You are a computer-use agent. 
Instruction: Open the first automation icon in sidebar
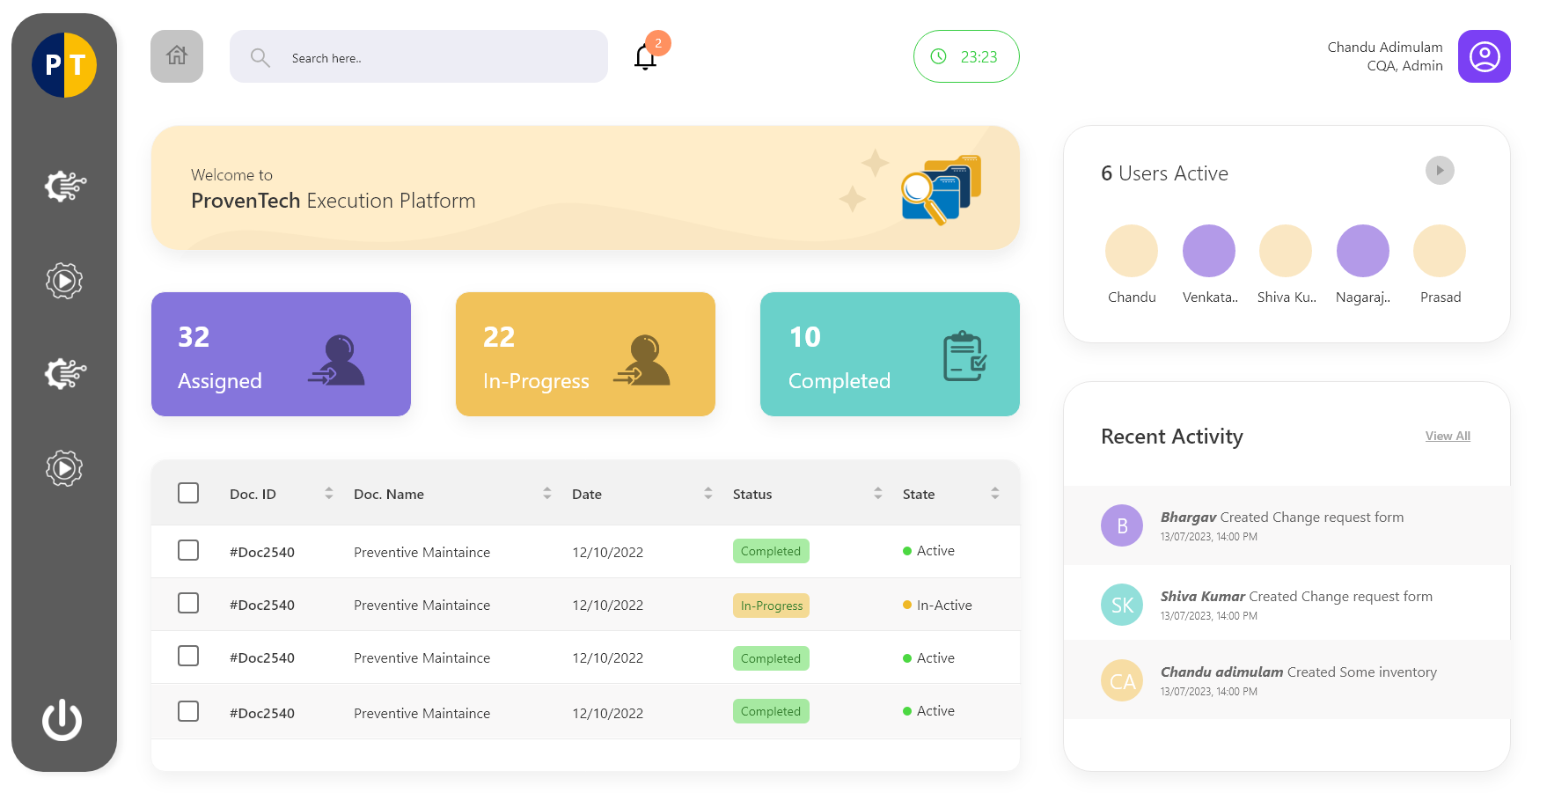63,186
